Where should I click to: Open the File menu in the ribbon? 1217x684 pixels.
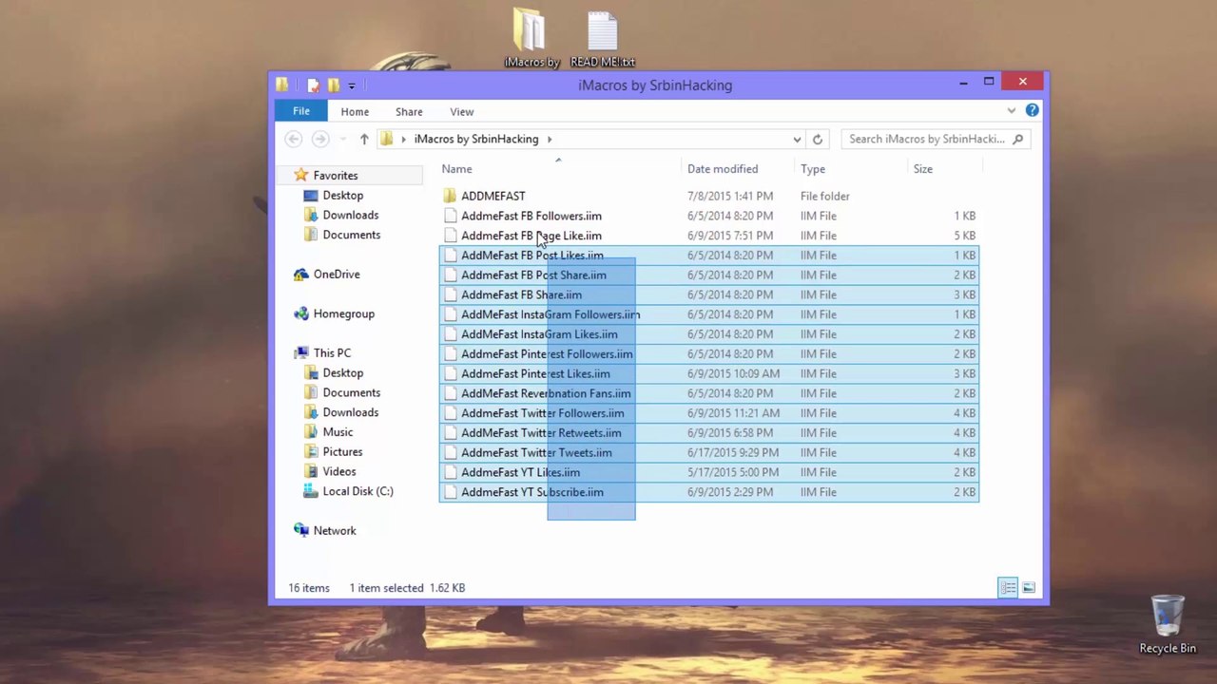tap(300, 111)
